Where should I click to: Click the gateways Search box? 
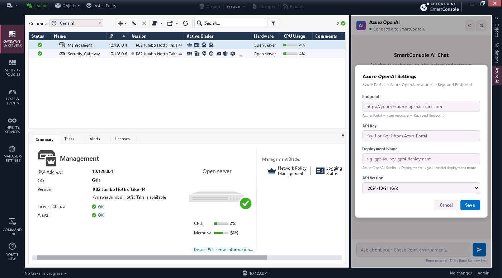click(230, 23)
